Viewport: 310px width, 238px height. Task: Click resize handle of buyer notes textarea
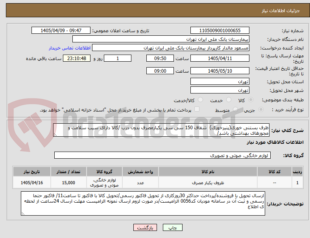click(x=23, y=214)
